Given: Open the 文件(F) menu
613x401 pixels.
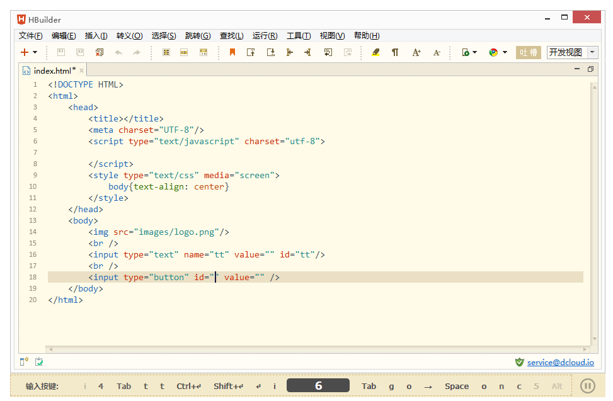Looking at the screenshot, I should [x=30, y=36].
